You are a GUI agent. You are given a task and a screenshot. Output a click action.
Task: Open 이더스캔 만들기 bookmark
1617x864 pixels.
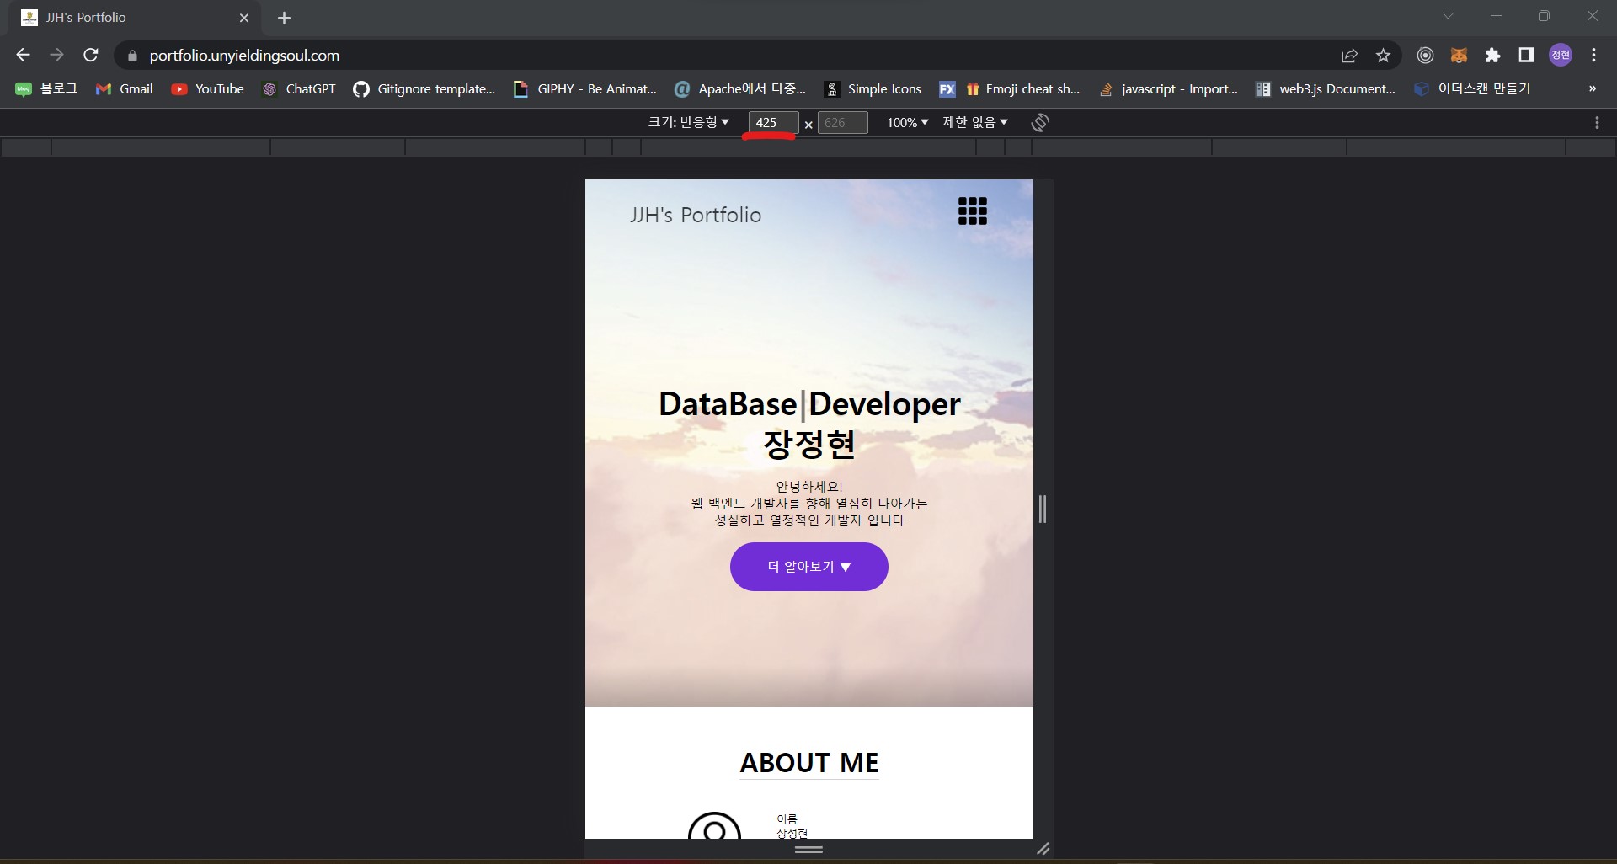1472,89
